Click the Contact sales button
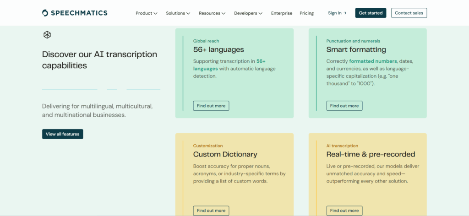 tap(409, 13)
